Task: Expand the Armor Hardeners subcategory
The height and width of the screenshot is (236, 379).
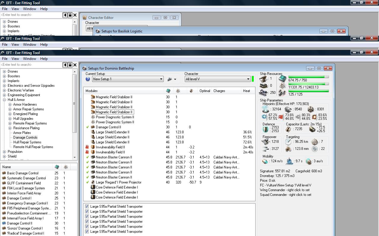Action: [x=10, y=104]
